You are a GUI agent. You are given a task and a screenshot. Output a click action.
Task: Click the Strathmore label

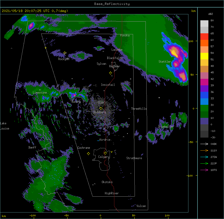coord(134,158)
